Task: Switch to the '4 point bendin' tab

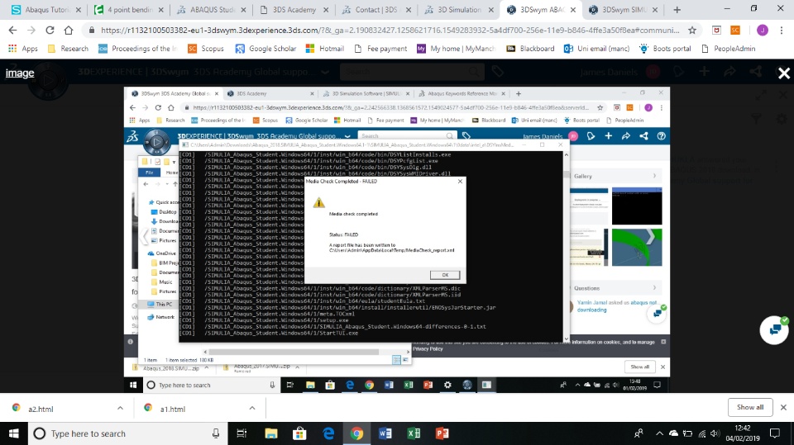Action: pyautogui.click(x=130, y=10)
